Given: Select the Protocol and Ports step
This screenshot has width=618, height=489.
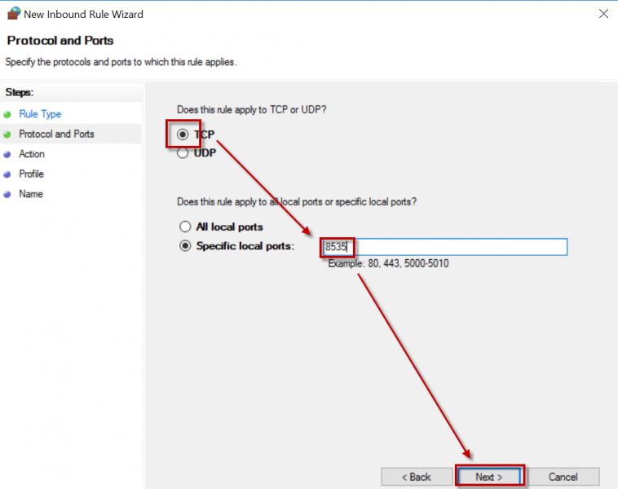Looking at the screenshot, I should [56, 134].
